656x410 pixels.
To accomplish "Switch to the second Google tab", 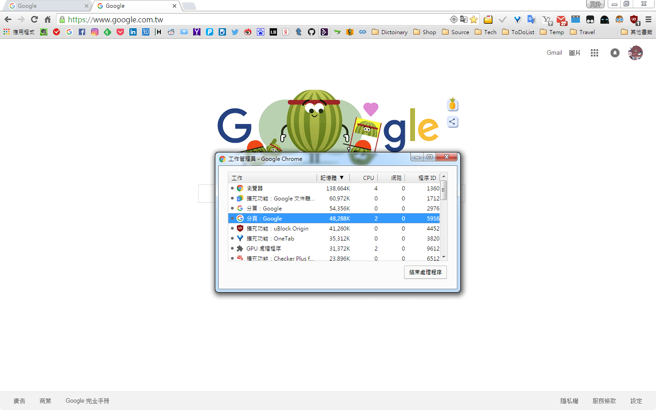I will [132, 6].
